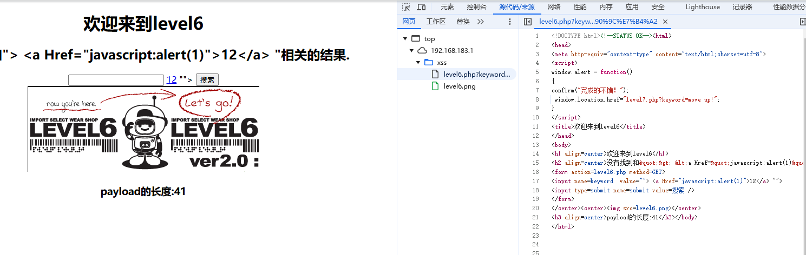
Task: Click the xss folder icon
Action: pos(429,63)
